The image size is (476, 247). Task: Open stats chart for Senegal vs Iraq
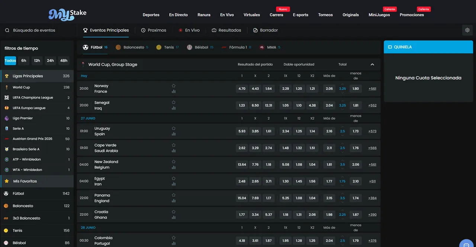(174, 108)
